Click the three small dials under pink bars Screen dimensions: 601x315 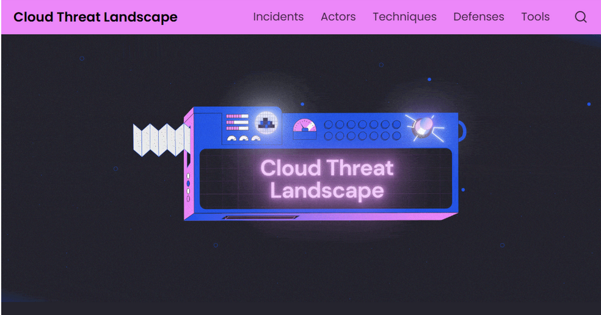coord(243,139)
